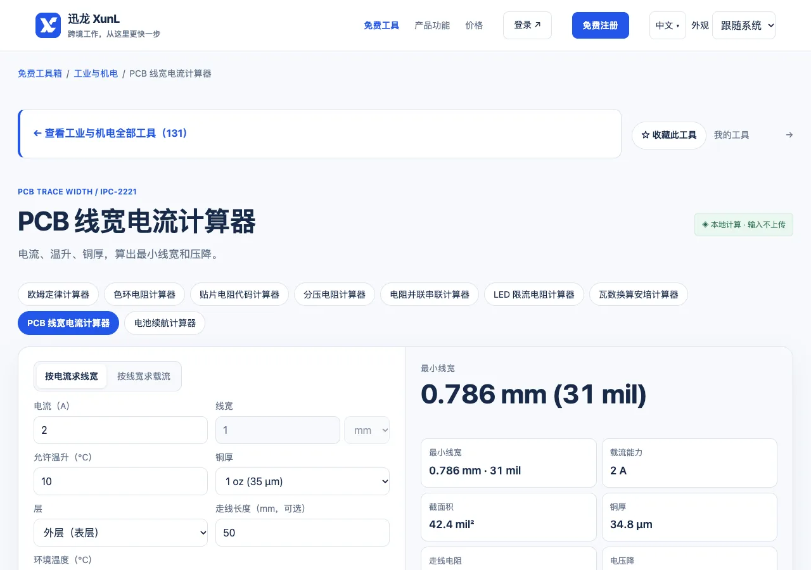
Task: Focus the 电流（A） input field
Action: point(120,430)
